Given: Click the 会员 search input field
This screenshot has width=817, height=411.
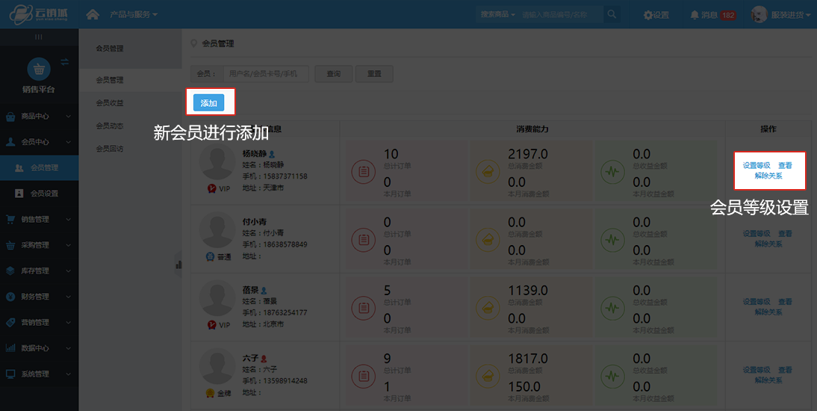Looking at the screenshot, I should (266, 74).
